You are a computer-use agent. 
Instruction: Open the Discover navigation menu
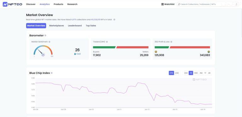pyautogui.click(x=31, y=4)
